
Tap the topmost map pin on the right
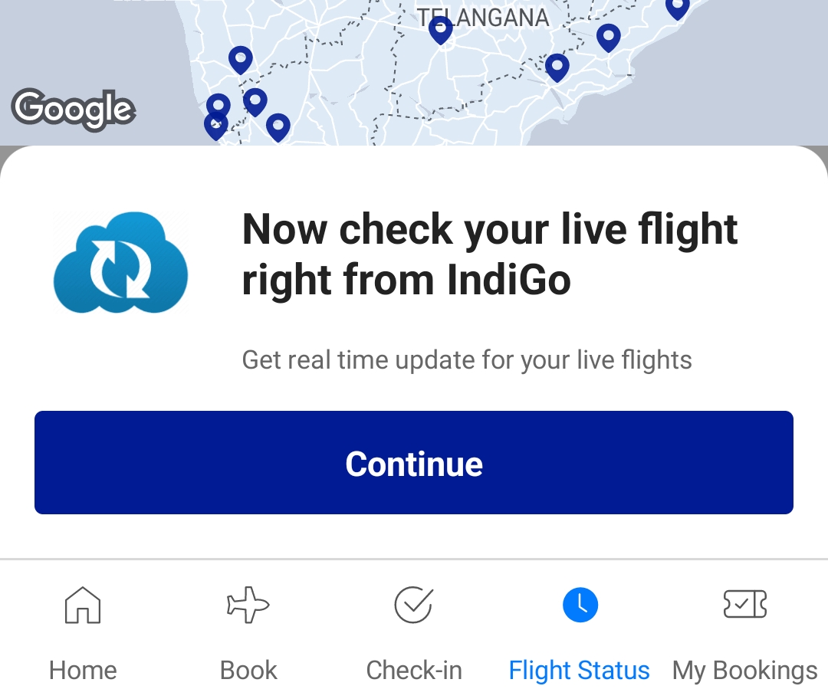point(678,9)
